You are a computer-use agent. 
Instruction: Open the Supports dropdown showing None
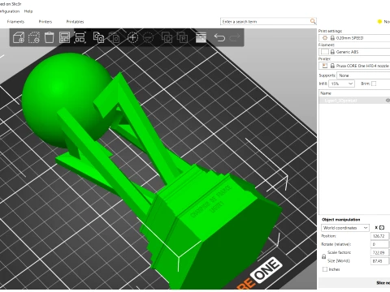click(x=363, y=75)
